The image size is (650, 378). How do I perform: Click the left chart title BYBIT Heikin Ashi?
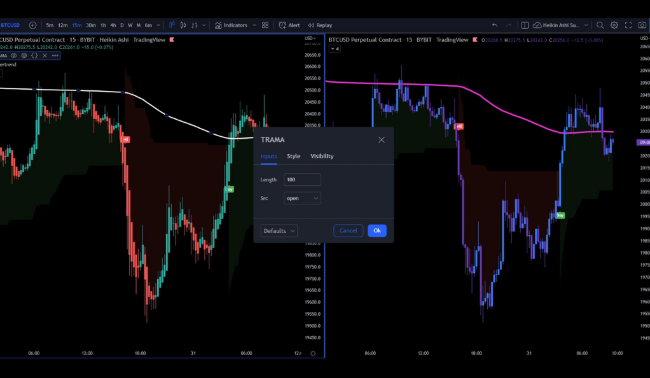point(83,40)
